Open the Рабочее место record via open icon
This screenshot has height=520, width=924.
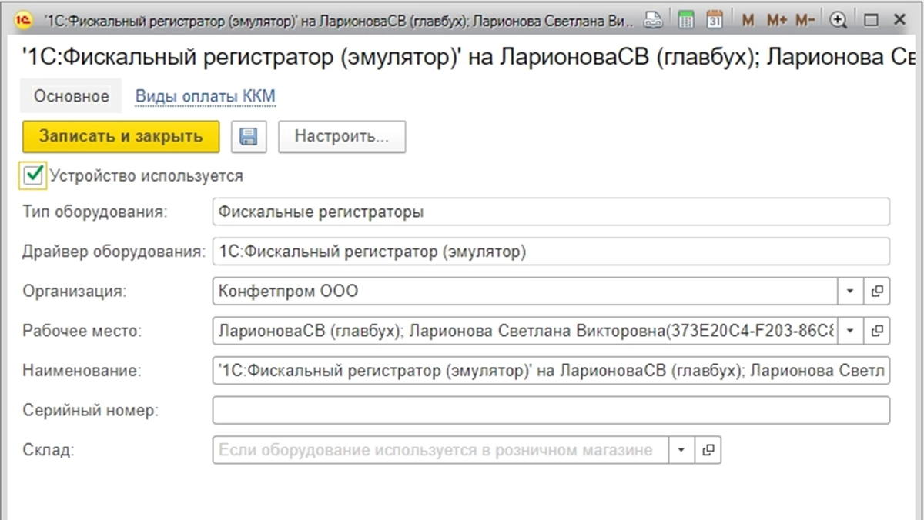pos(876,332)
